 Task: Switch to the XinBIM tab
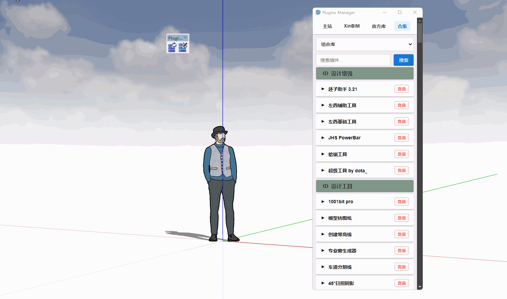(352, 26)
